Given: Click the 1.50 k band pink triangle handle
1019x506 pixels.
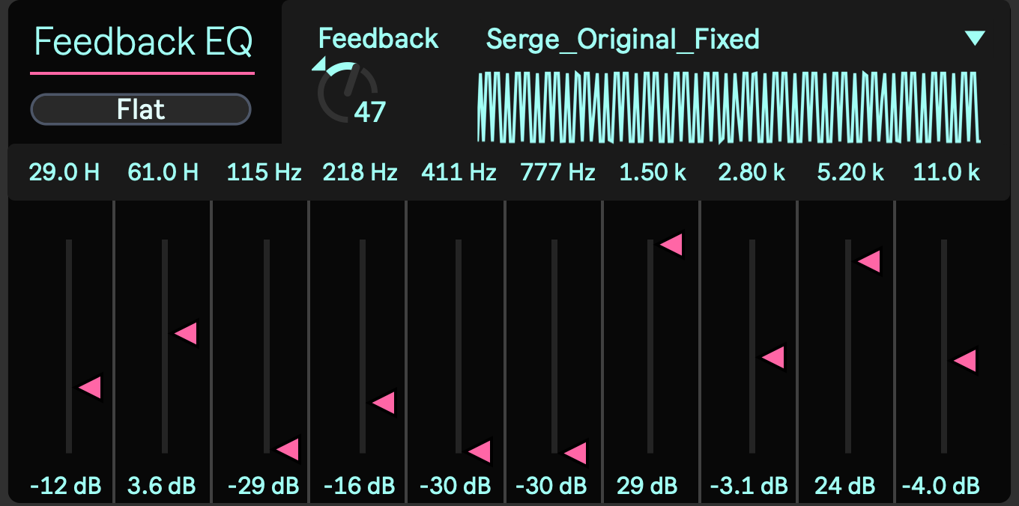Looking at the screenshot, I should click(672, 244).
